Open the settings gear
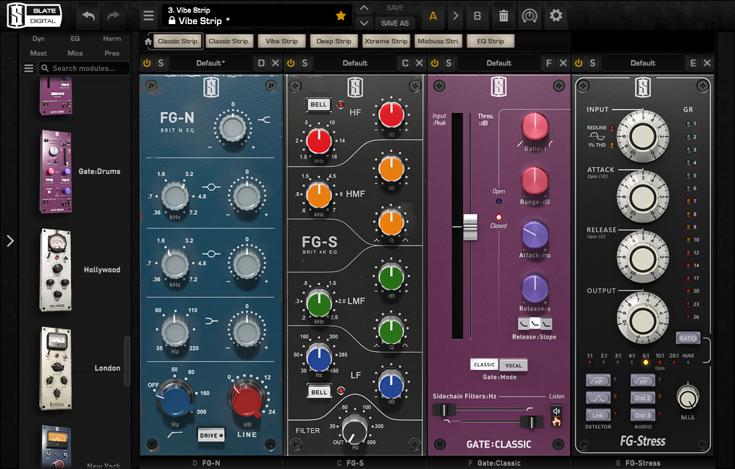735x469 pixels. pos(556,16)
